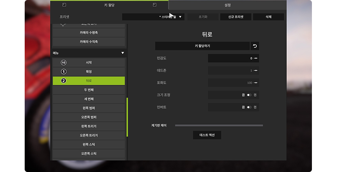Select 왼쪽 트리거 in the list
The width and height of the screenshot is (337, 172).
[89, 126]
